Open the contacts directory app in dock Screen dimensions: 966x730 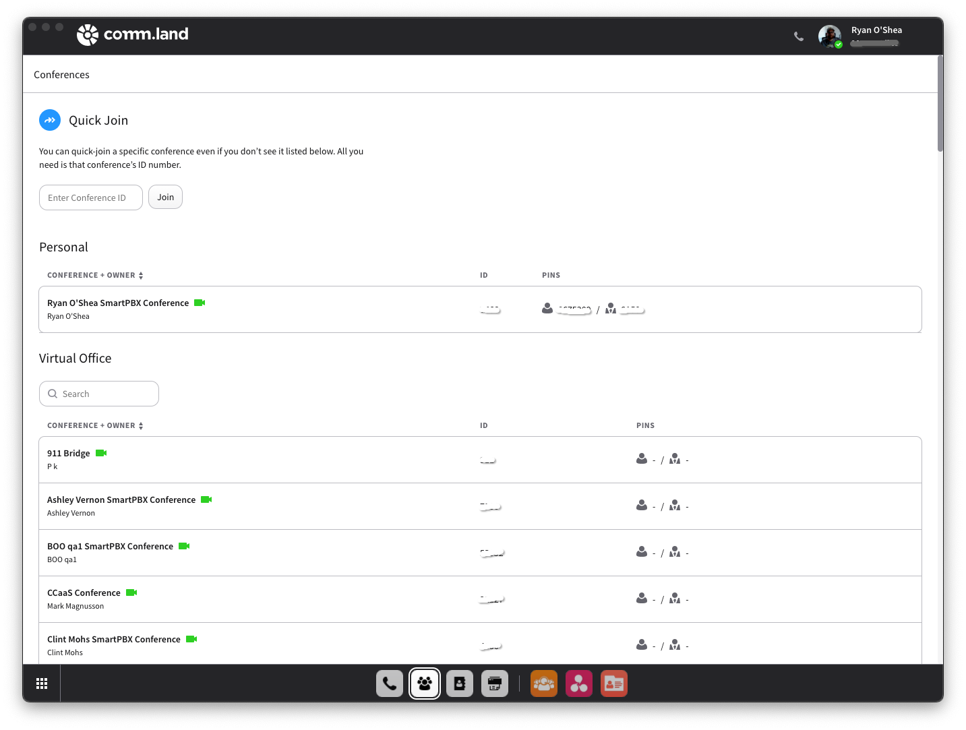[x=460, y=683]
